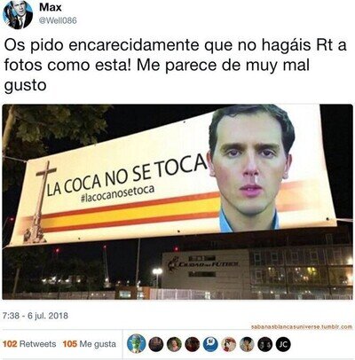This screenshot has height=360, width=355.
Task: Click the tweet text starting 'Os pido encarecidamente'
Action: click(x=175, y=66)
